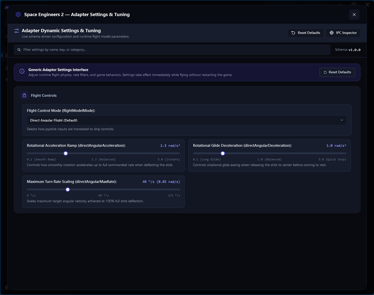The width and height of the screenshot is (374, 295).
Task: Click the circular arrow icon in the header Reset Defaults
Action: coord(293,33)
